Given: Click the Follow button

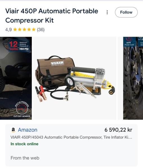Looking at the screenshot, I should 126,12.
